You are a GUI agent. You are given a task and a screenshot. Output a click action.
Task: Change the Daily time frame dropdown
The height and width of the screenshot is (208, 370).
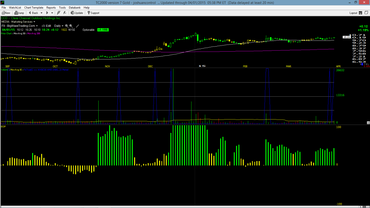tap(59, 26)
